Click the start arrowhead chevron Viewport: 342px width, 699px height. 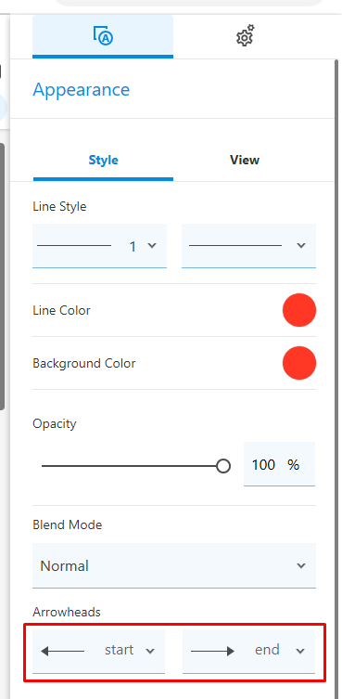click(150, 652)
